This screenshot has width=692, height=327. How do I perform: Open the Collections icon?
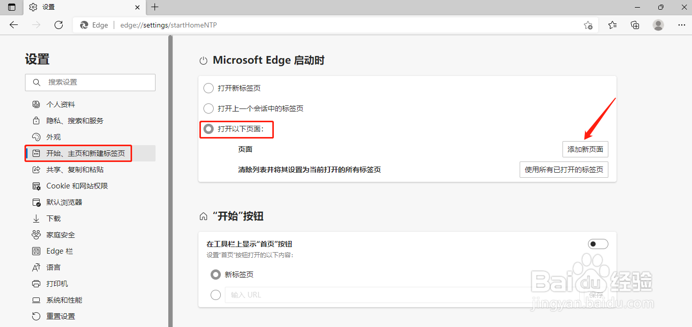pyautogui.click(x=635, y=25)
